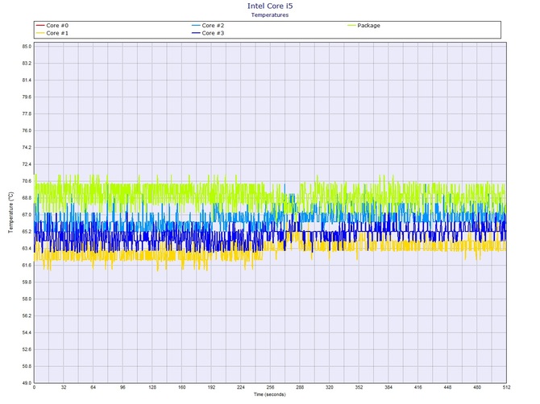Click the 85.0 temperature axis tick

pyautogui.click(x=27, y=47)
